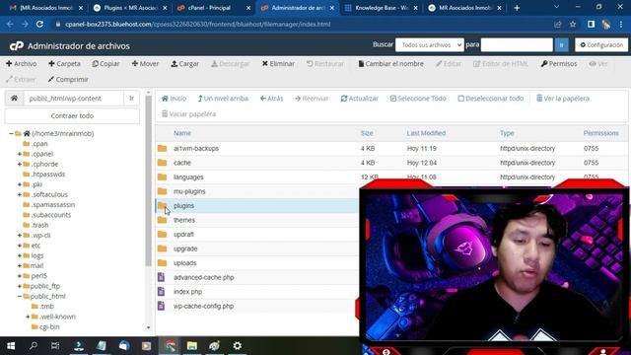Image resolution: width=631 pixels, height=355 pixels.
Task: Refresh listing with Actualizar
Action: [359, 99]
